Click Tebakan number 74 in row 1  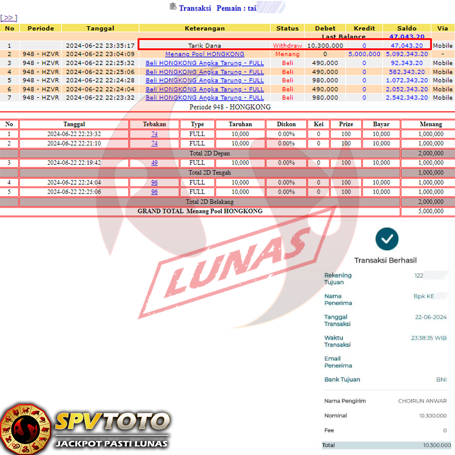154,134
